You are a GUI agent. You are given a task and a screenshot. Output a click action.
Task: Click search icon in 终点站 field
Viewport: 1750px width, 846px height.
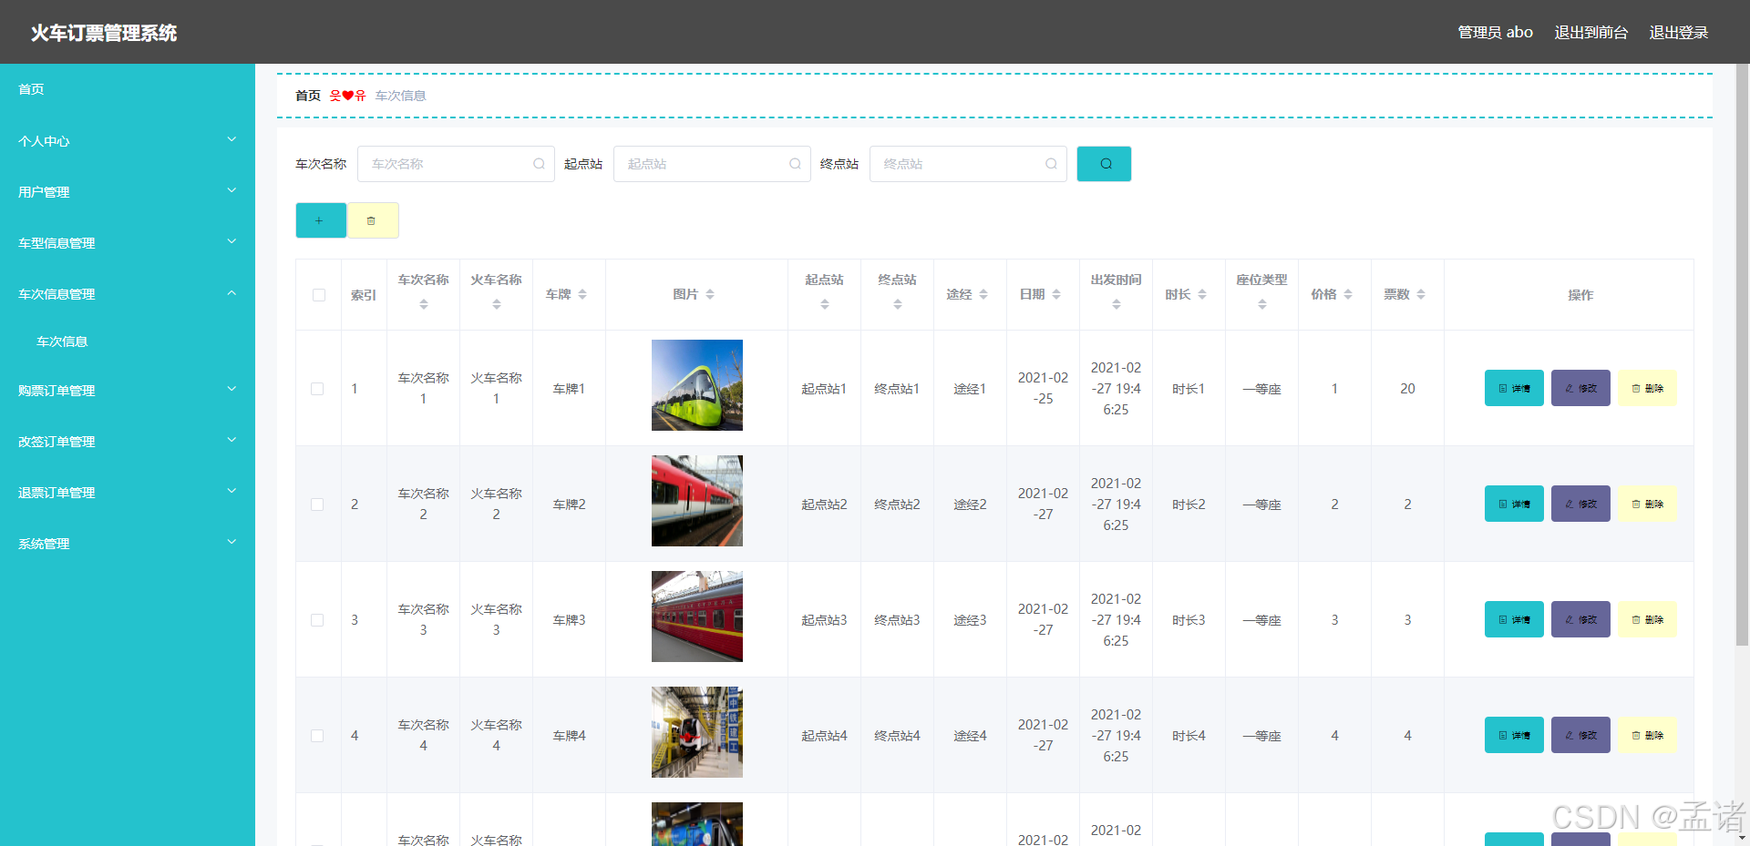[x=1051, y=164]
